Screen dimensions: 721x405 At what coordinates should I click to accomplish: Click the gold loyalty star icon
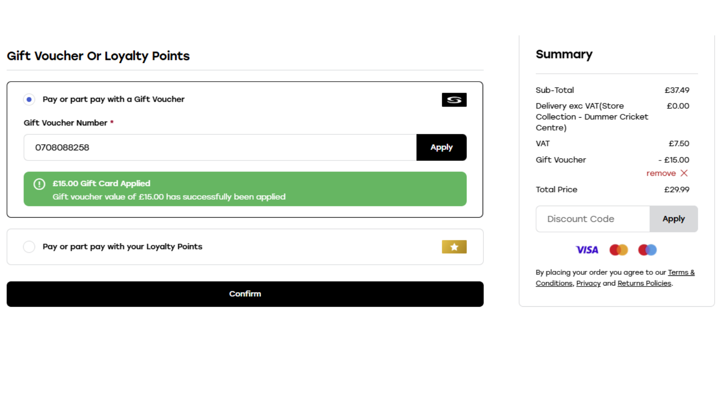pos(454,247)
